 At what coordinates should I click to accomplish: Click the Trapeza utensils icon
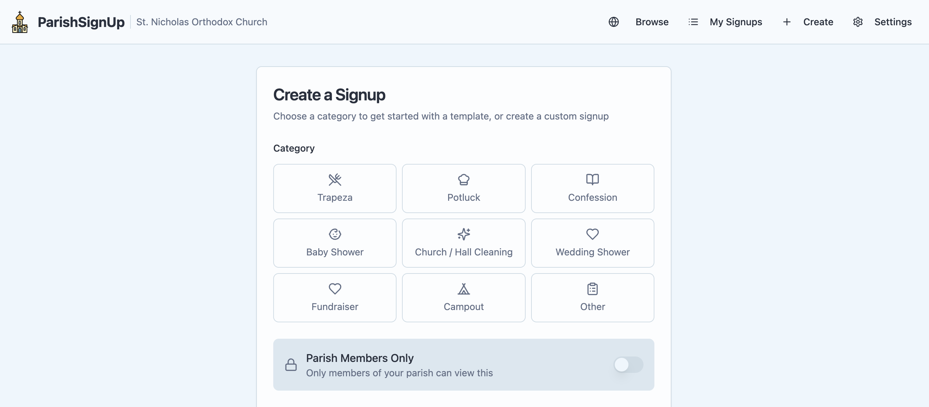pyautogui.click(x=335, y=180)
